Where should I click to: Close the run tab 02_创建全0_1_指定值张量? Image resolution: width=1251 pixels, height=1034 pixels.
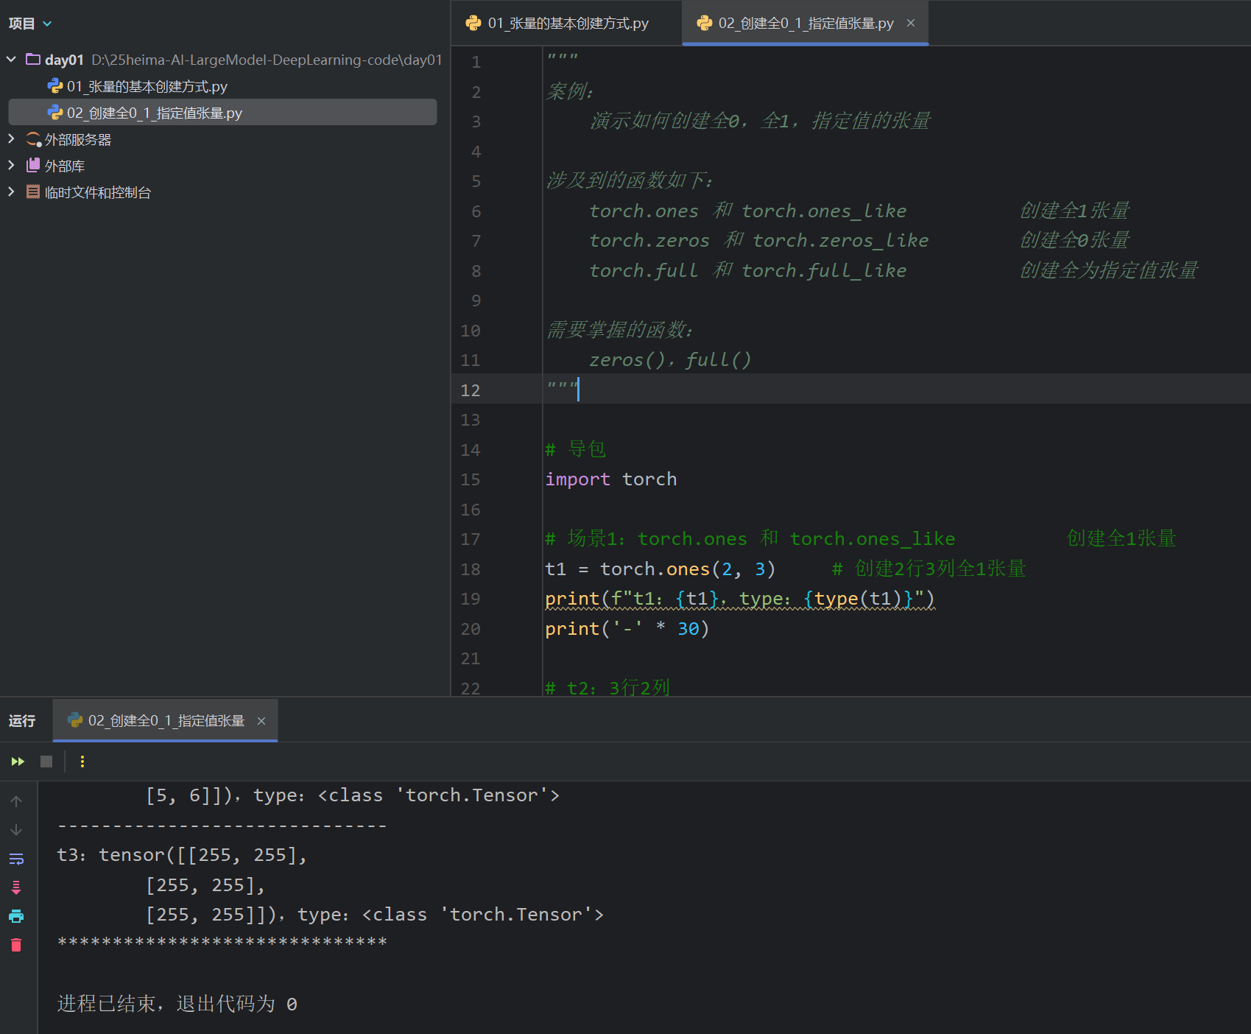(x=261, y=721)
